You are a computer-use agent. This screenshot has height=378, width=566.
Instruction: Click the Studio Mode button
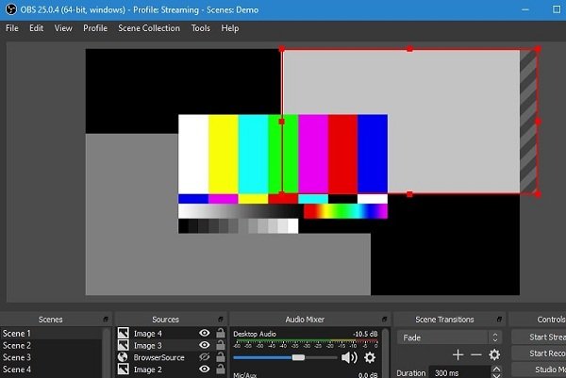(539, 370)
